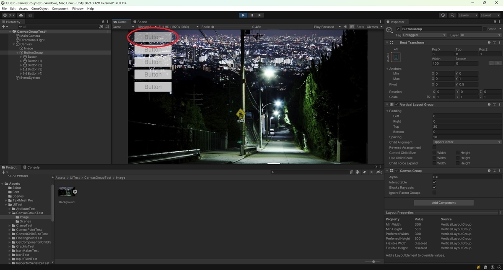
Task: Toggle the Game view mute audio icon
Action: [345, 27]
